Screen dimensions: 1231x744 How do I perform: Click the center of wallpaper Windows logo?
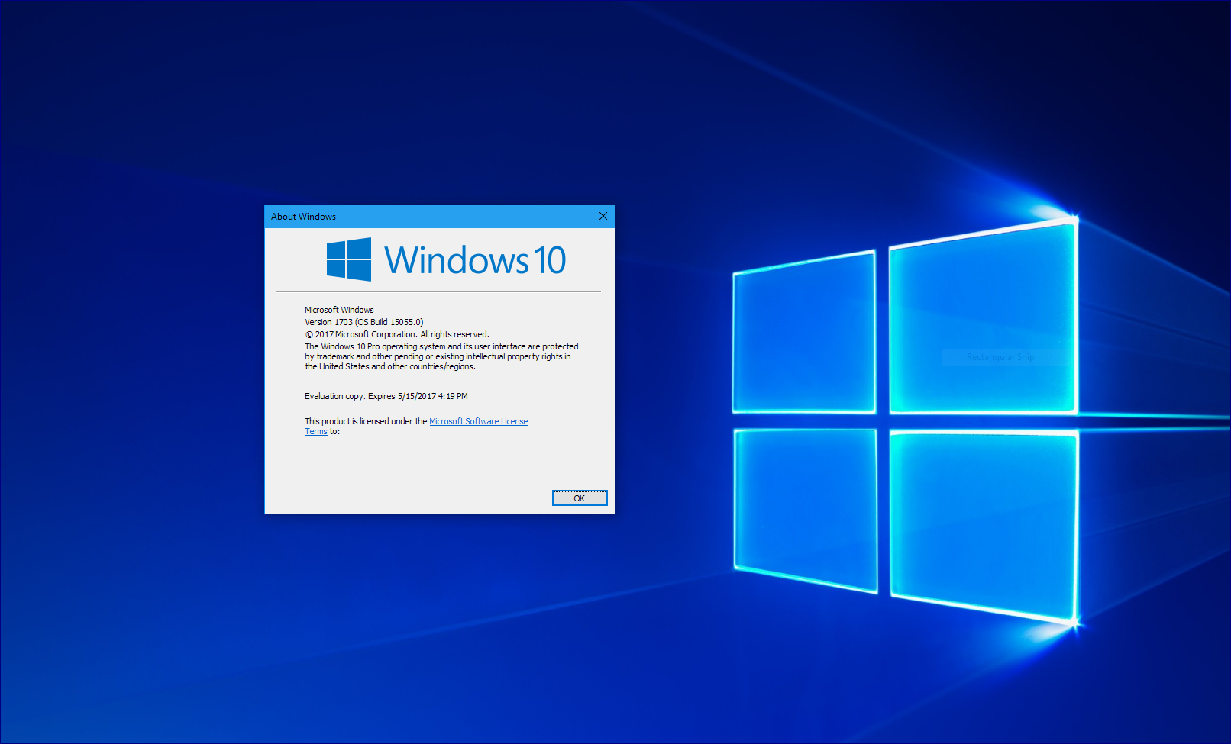tap(883, 421)
